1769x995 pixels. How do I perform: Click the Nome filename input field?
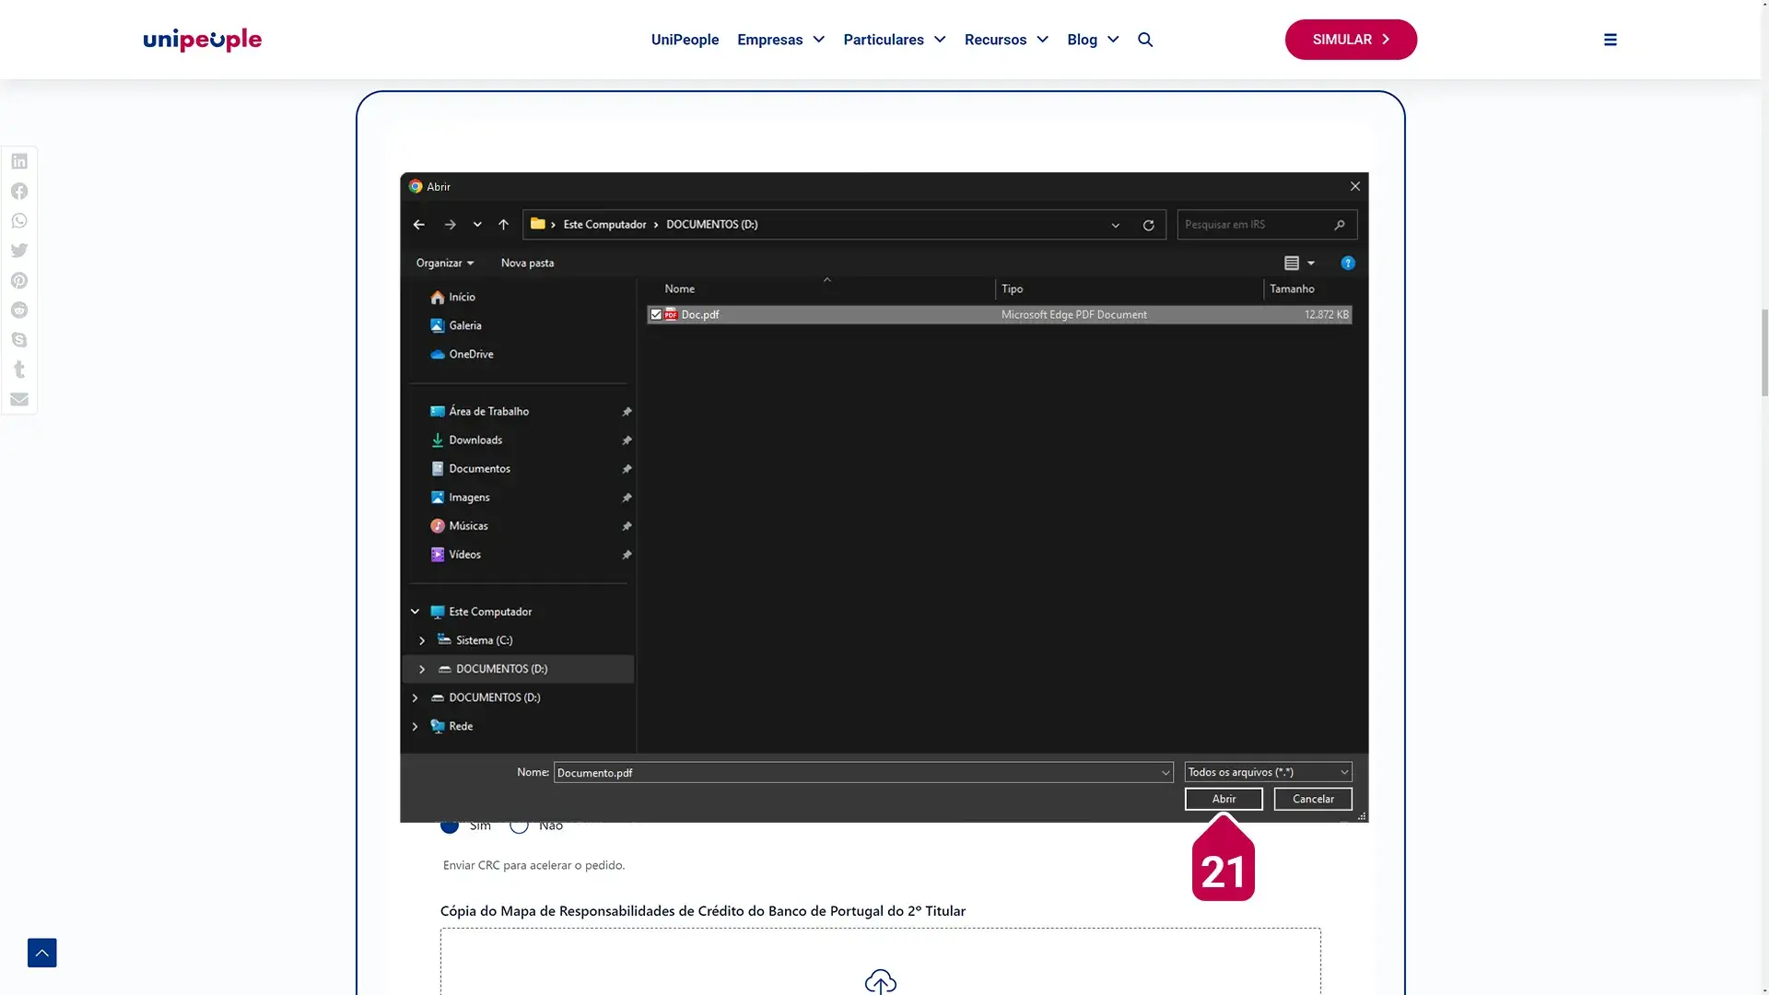coord(857,773)
